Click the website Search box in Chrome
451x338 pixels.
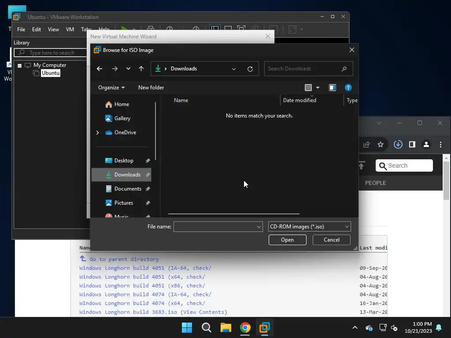pos(404,165)
